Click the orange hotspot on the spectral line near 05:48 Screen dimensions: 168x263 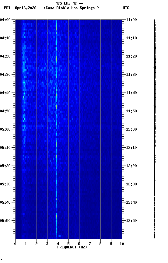coord(56,216)
